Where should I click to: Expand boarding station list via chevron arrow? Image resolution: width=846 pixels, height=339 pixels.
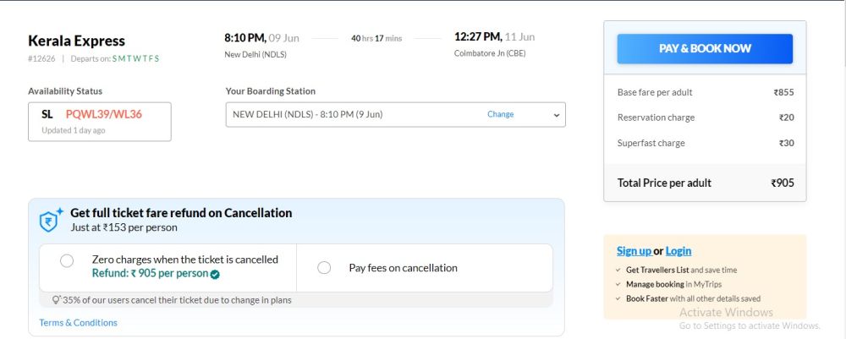point(557,115)
